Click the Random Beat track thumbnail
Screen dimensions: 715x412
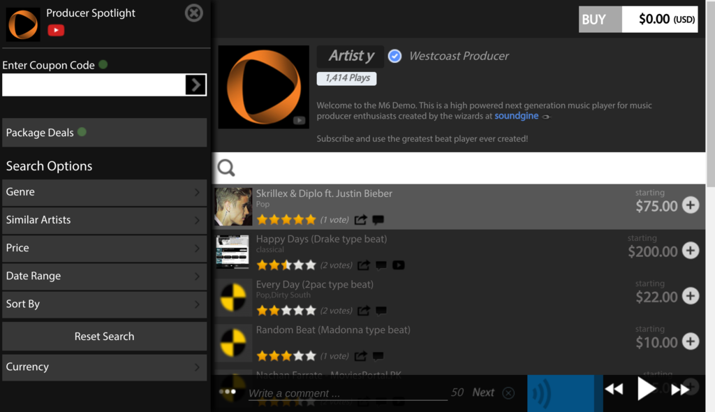[x=233, y=343]
